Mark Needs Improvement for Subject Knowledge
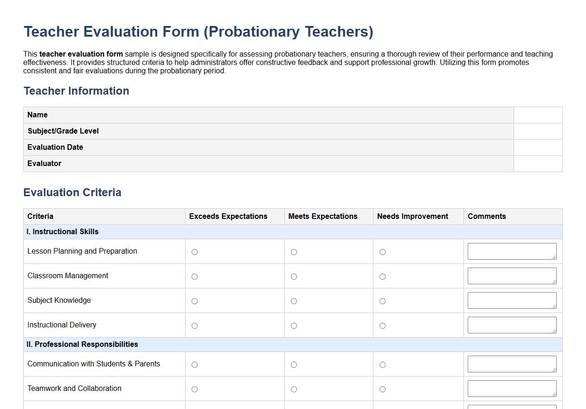The height and width of the screenshot is (409, 586). pos(382,301)
